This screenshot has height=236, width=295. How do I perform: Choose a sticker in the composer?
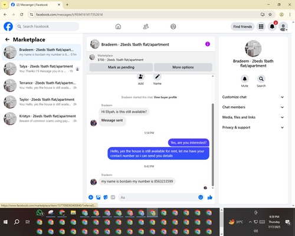pyautogui.click(x=106, y=197)
